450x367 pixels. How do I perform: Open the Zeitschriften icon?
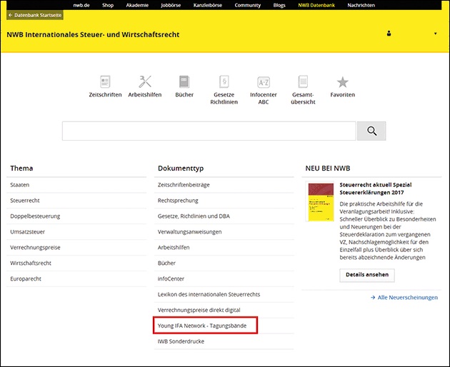pyautogui.click(x=105, y=81)
